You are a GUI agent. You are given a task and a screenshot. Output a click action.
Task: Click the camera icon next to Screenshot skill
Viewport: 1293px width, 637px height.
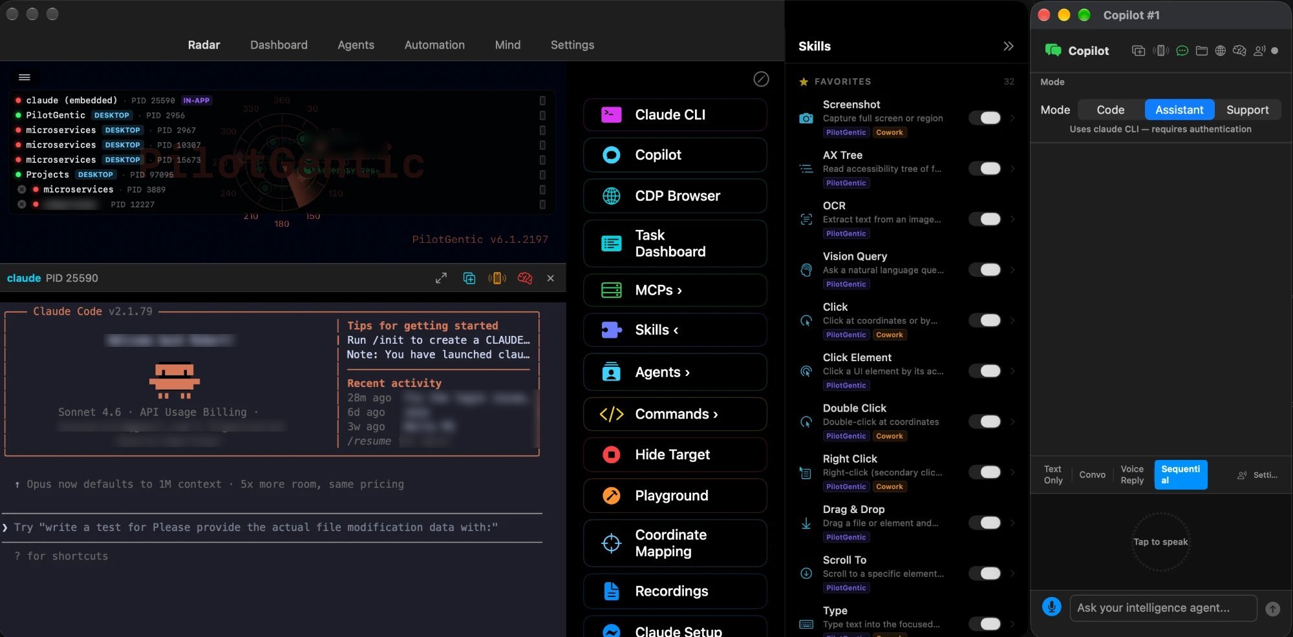click(806, 118)
